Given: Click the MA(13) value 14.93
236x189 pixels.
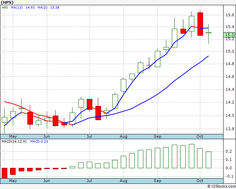Looking at the screenshot, I should [30, 8].
